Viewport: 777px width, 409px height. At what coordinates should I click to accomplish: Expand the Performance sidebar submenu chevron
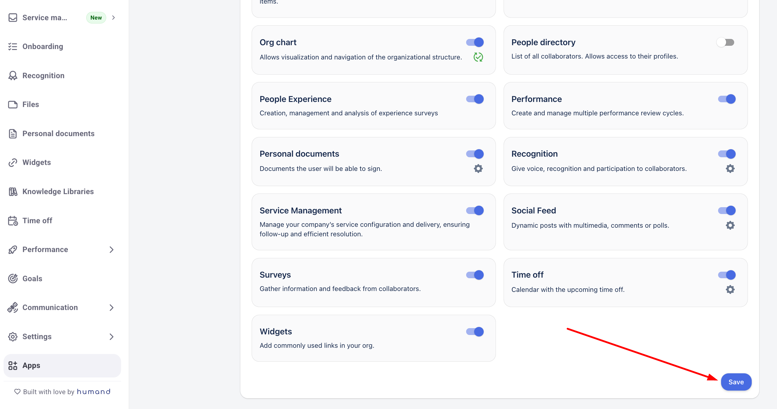pos(111,249)
